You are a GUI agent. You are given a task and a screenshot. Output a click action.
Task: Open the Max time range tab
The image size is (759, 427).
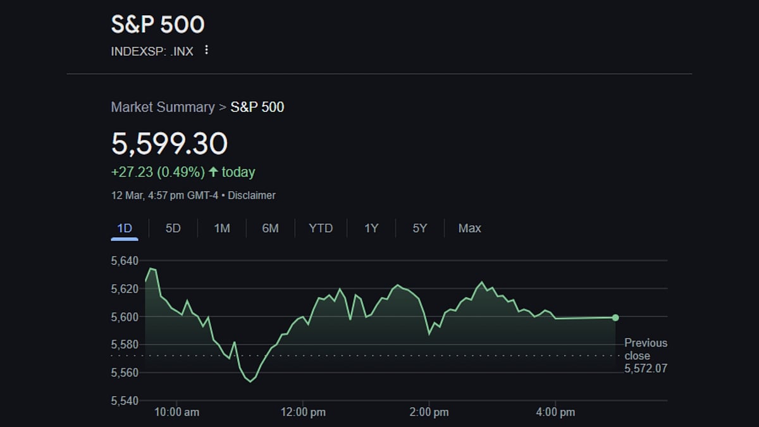click(x=469, y=228)
